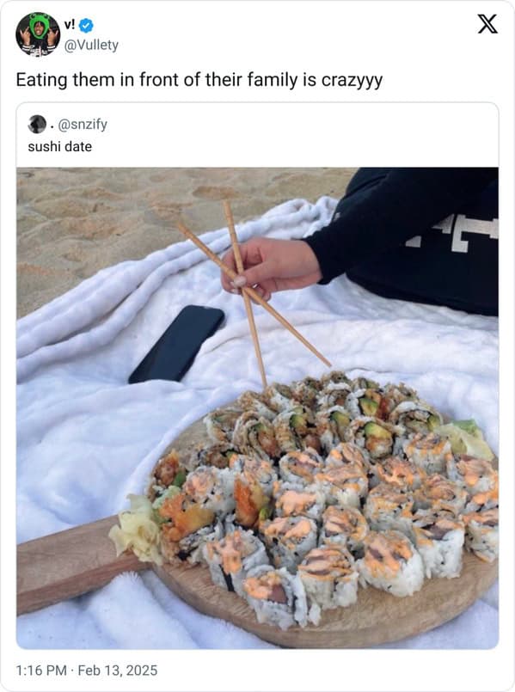Click the pickled ginger left of the sushi
This screenshot has width=515, height=692.
(x=138, y=530)
